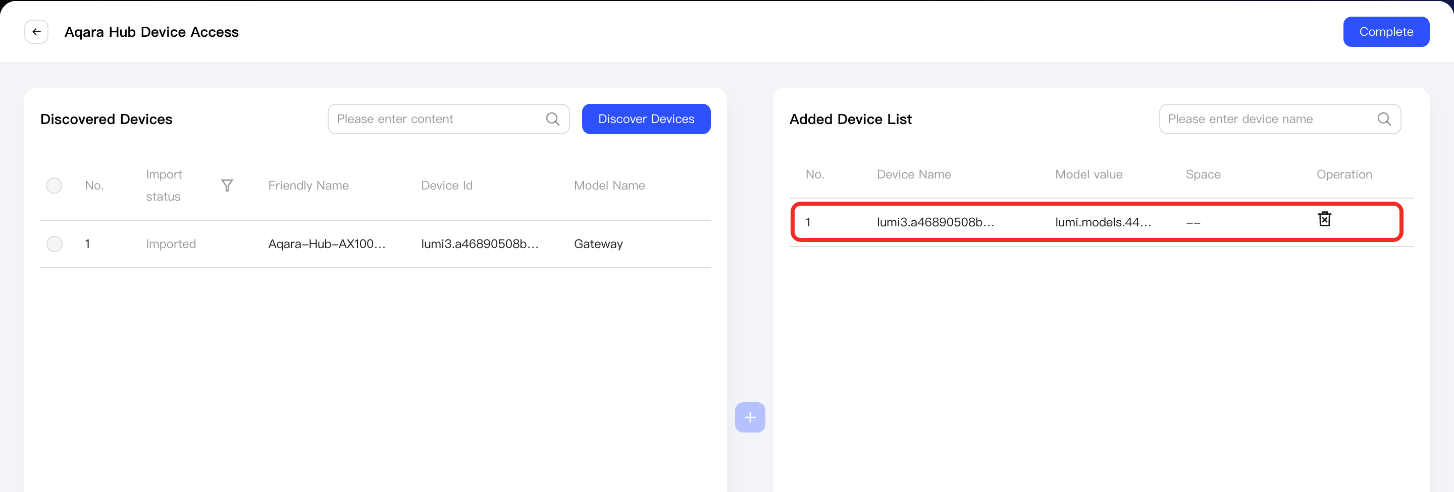1454x492 pixels.
Task: Click the Operation column header
Action: tap(1344, 175)
